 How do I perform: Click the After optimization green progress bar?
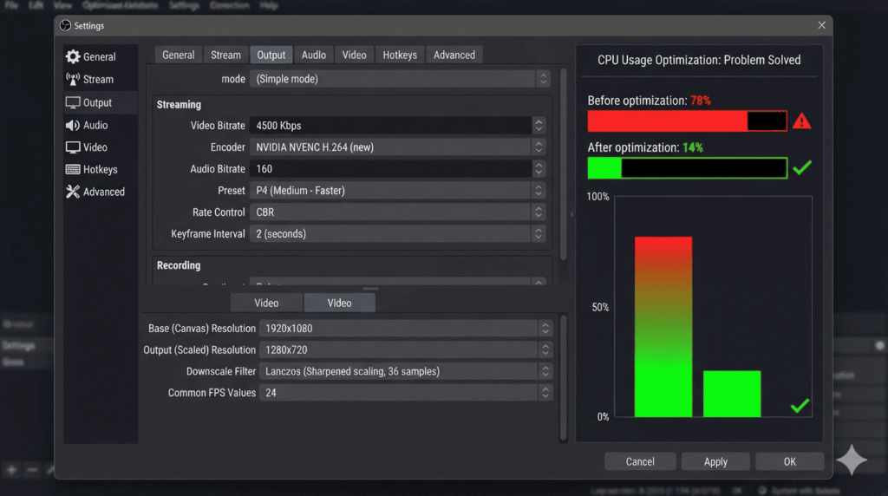687,167
